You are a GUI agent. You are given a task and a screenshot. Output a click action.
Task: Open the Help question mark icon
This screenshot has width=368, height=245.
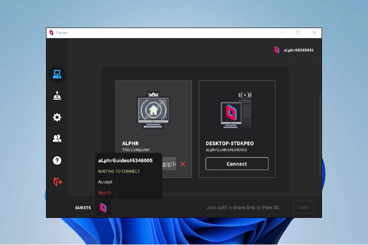pyautogui.click(x=57, y=160)
